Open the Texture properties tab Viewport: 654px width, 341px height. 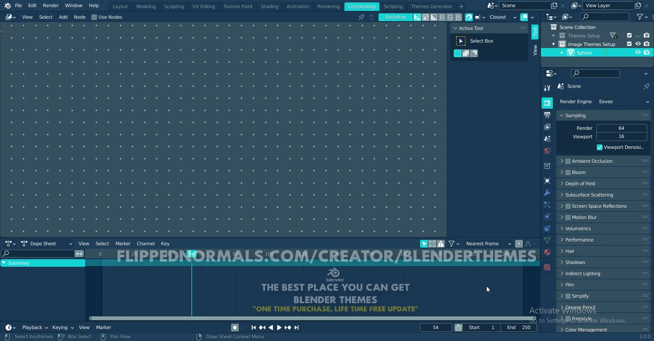547,267
